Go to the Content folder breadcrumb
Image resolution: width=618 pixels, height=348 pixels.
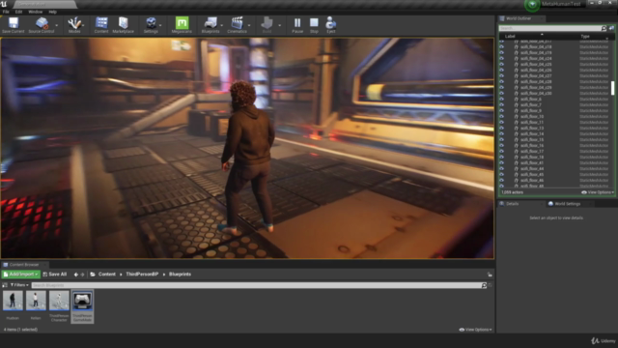[x=107, y=275]
